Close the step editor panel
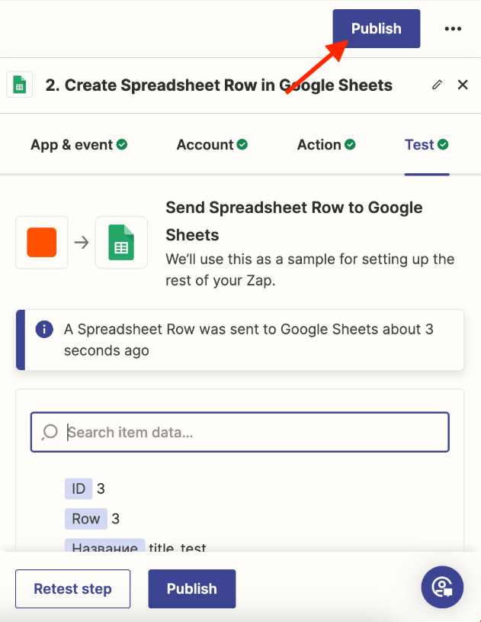The width and height of the screenshot is (481, 622). 463,85
